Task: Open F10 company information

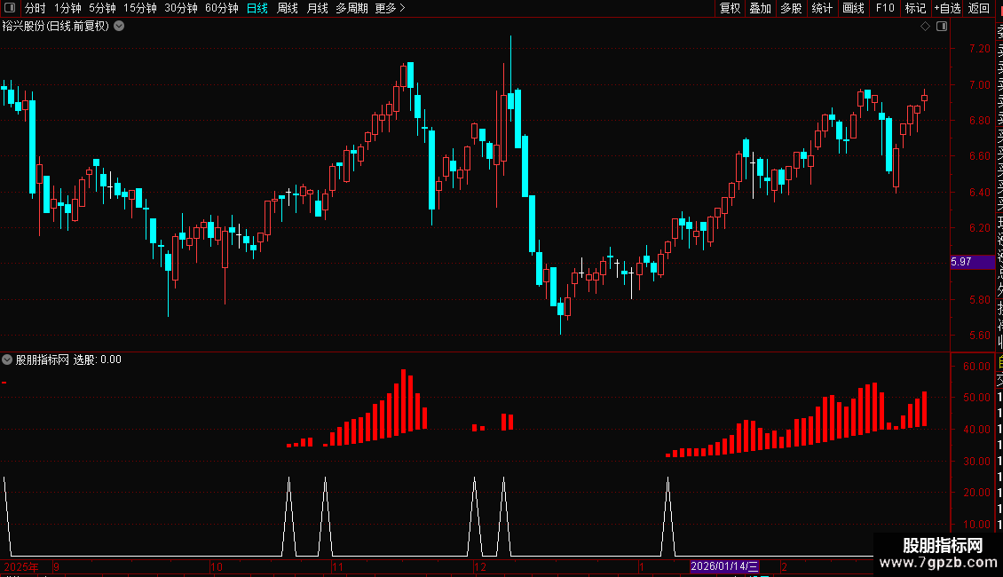Action: pyautogui.click(x=885, y=8)
